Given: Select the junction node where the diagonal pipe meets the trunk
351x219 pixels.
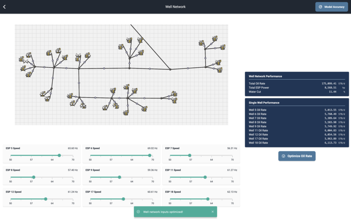Looking at the screenshot, I should pyautogui.click(x=170, y=69).
